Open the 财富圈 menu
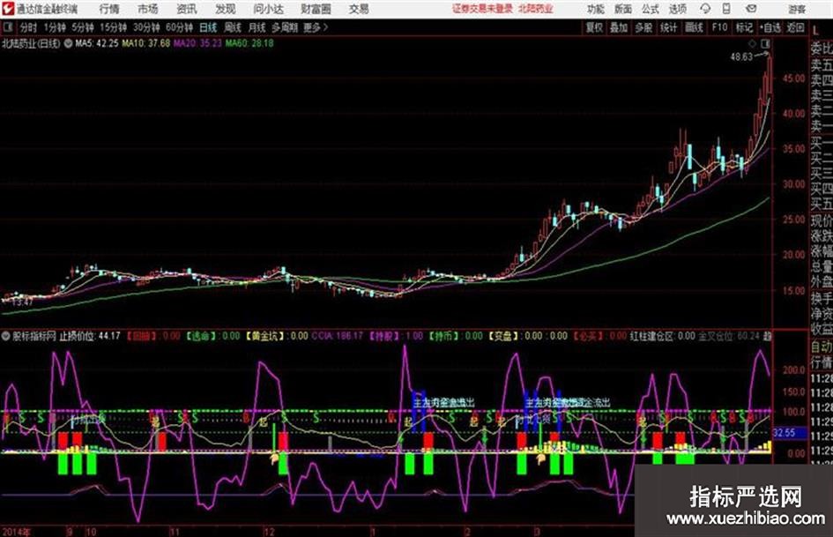Viewport: 833px width, 537px height. coord(316,9)
